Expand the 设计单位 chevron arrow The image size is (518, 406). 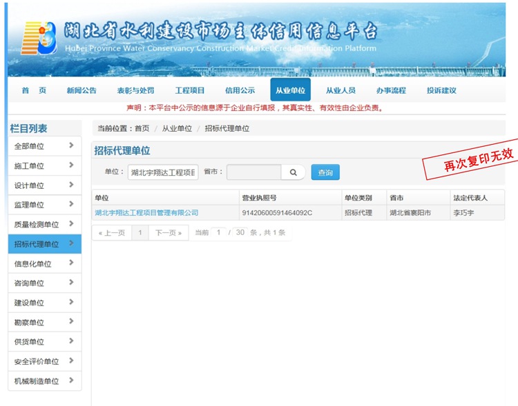71,184
